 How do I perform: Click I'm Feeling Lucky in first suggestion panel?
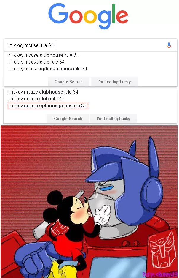114,82
